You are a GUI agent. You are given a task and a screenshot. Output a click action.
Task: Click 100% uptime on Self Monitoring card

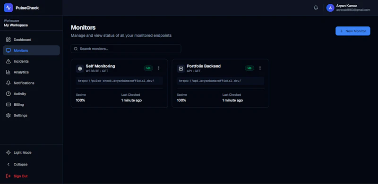80,100
